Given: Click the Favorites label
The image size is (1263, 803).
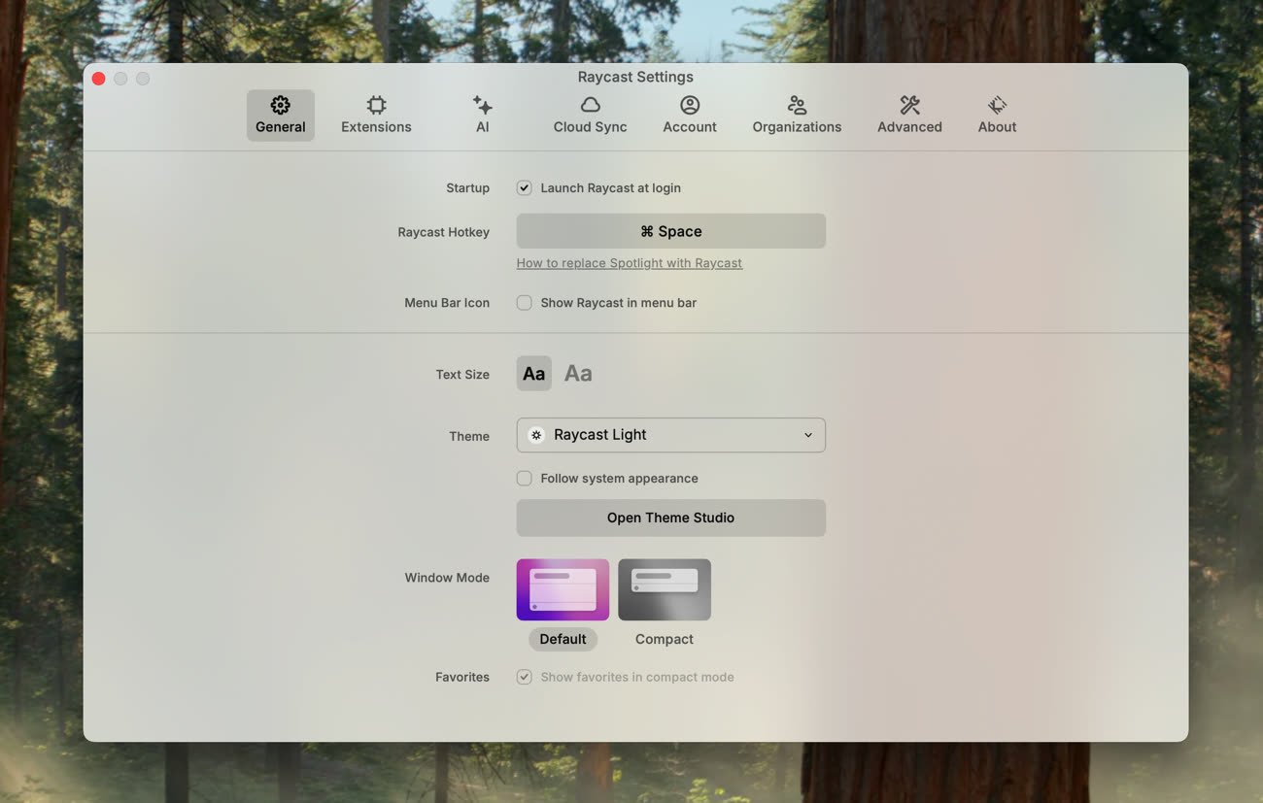Looking at the screenshot, I should (x=462, y=678).
